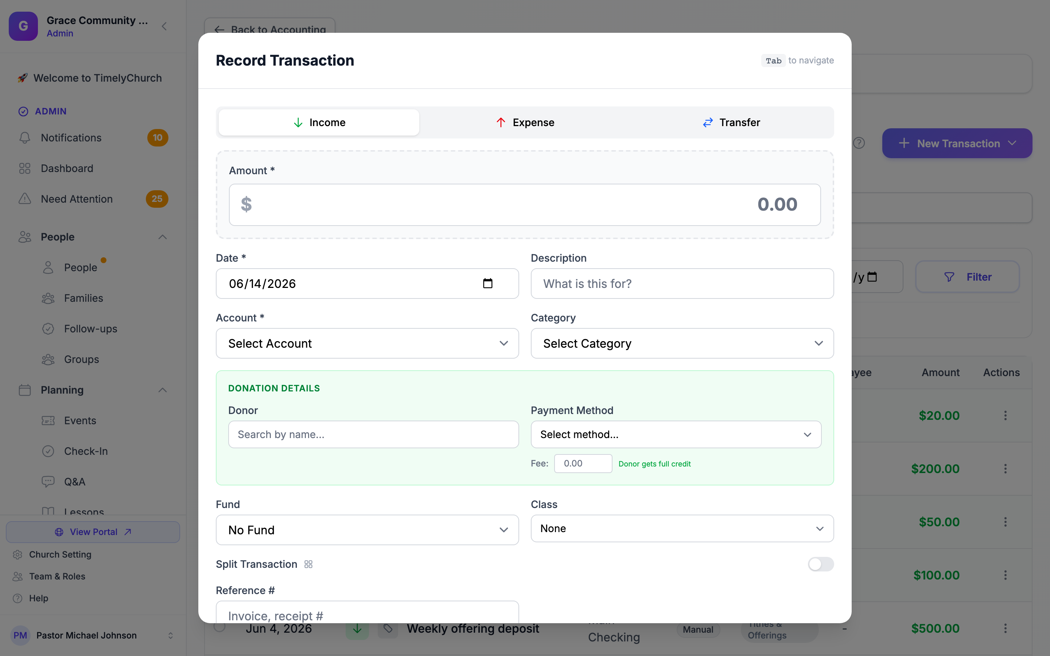
Task: Open actions menu for $50.00 transaction
Action: (1005, 522)
